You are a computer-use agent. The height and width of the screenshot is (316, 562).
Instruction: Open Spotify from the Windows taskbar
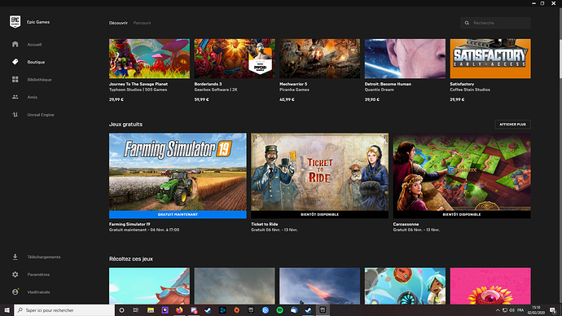pyautogui.click(x=279, y=310)
